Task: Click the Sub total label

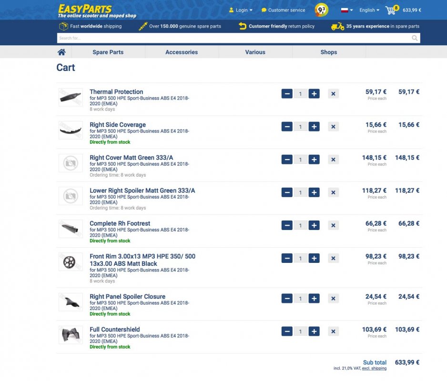Action: [x=375, y=362]
